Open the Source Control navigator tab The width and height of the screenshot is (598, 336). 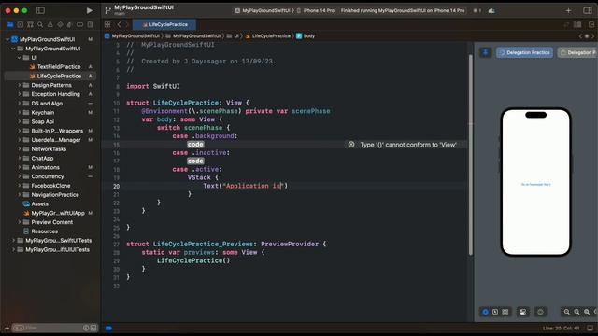21,25
